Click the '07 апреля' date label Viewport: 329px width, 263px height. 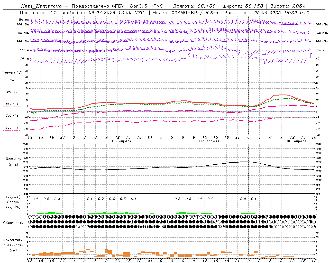tap(209, 141)
